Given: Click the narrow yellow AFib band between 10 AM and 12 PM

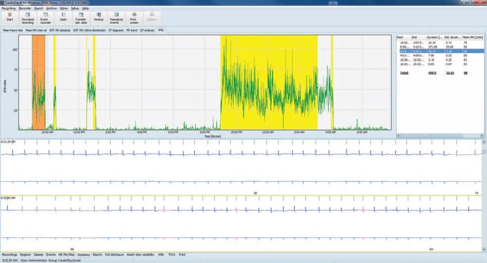Looking at the screenshot, I should tap(54, 82).
